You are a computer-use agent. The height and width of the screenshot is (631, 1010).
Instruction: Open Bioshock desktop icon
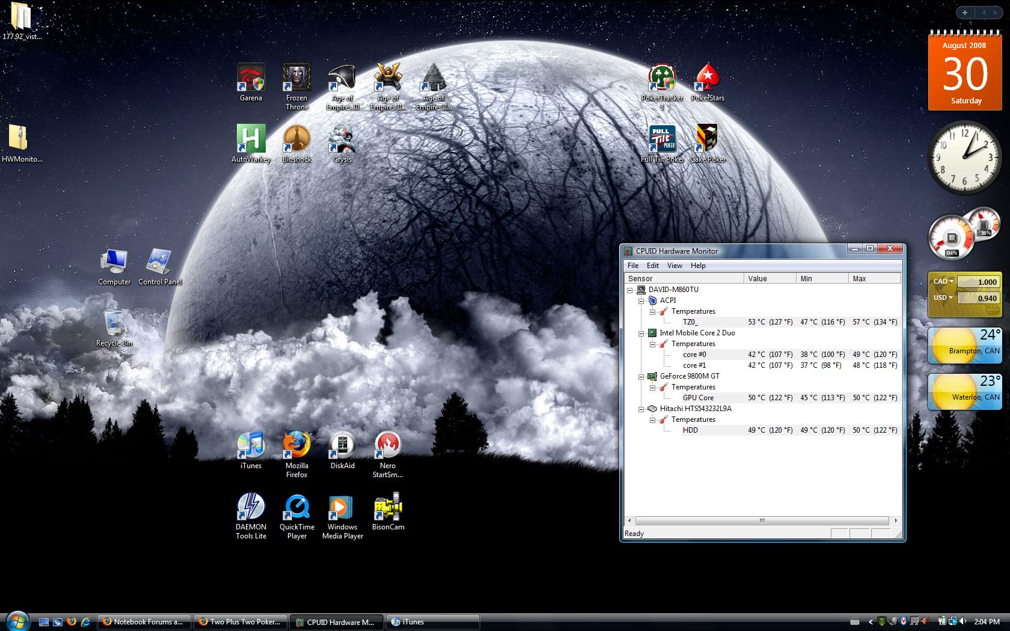(x=296, y=144)
